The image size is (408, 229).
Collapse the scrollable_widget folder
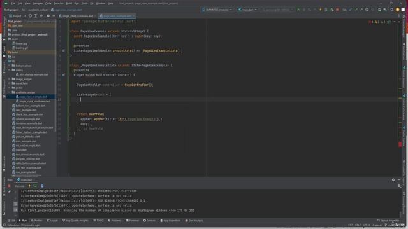pyautogui.click(x=10, y=92)
